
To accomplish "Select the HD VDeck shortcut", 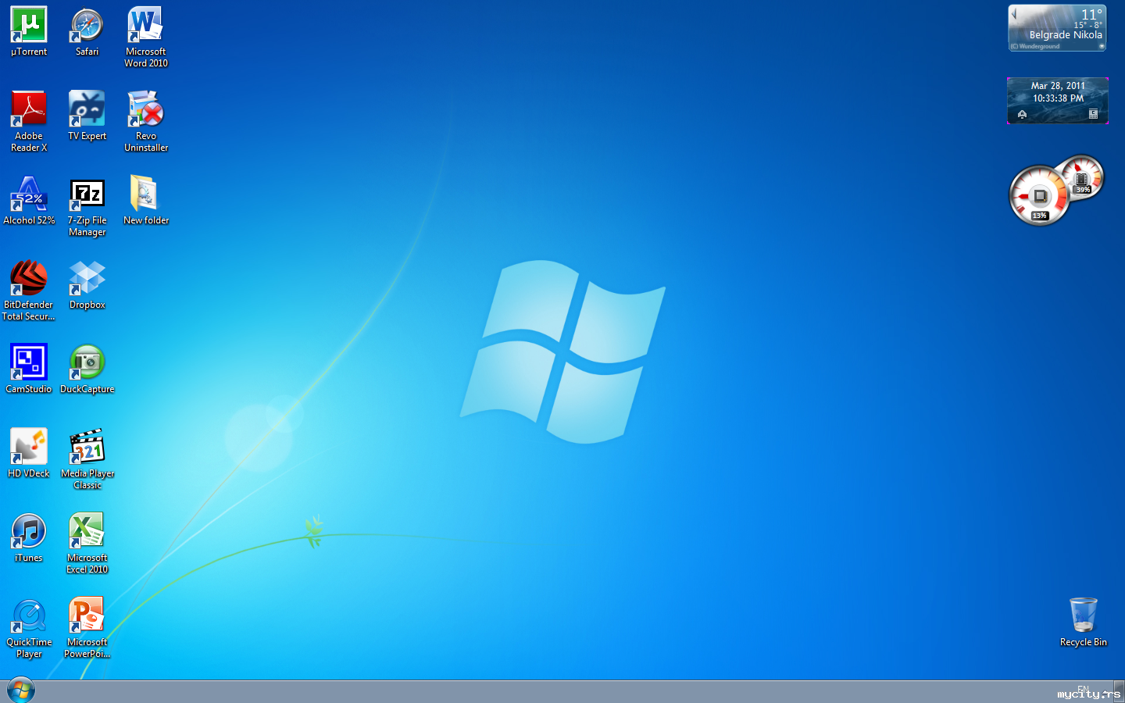I will (29, 453).
